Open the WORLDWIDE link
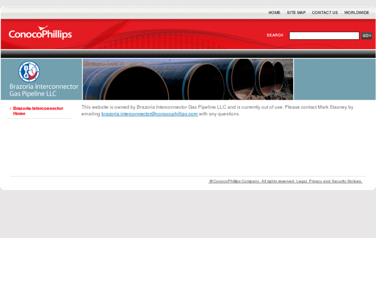Image resolution: width=376 pixels, height=282 pixels. click(356, 12)
